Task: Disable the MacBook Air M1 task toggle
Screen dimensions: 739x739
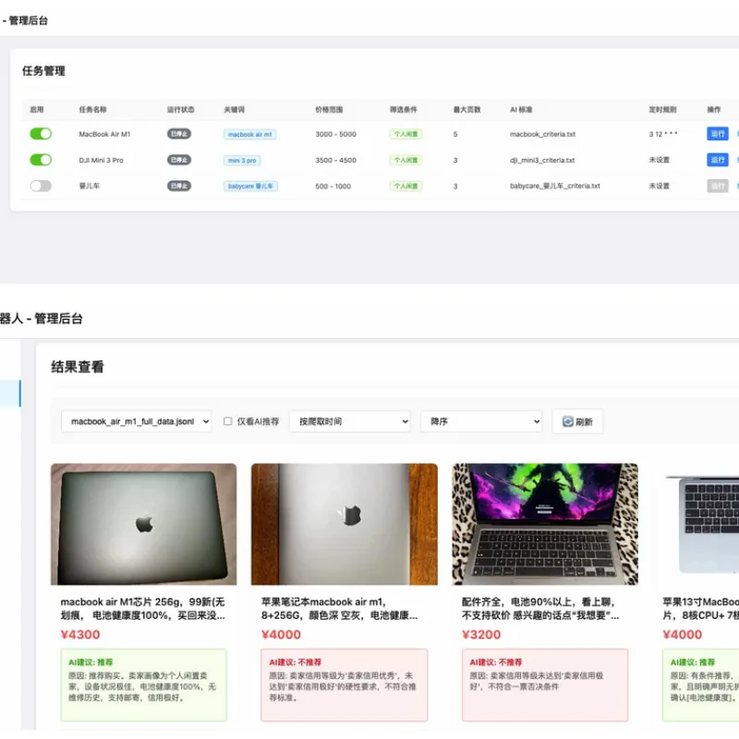Action: point(41,134)
